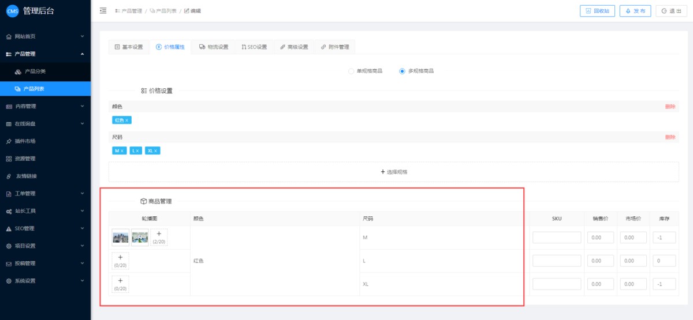Remove the XL size tag
The width and height of the screenshot is (693, 320).
(x=155, y=150)
